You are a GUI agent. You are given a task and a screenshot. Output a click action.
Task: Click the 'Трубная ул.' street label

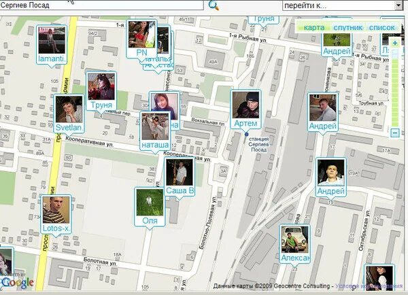pyautogui.click(x=371, y=103)
